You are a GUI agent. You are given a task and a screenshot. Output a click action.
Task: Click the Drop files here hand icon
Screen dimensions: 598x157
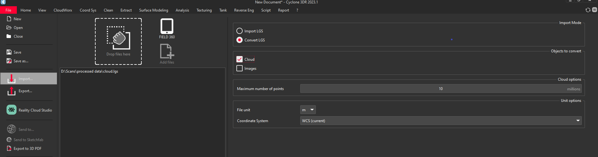(x=118, y=38)
